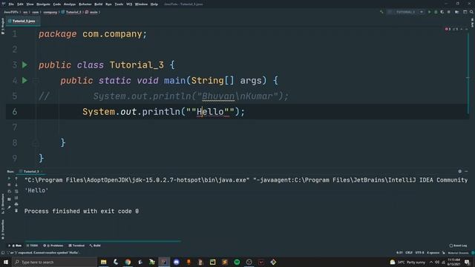Click the green Run button in top toolbar
Screen dimensions: 475x267
point(429,12)
